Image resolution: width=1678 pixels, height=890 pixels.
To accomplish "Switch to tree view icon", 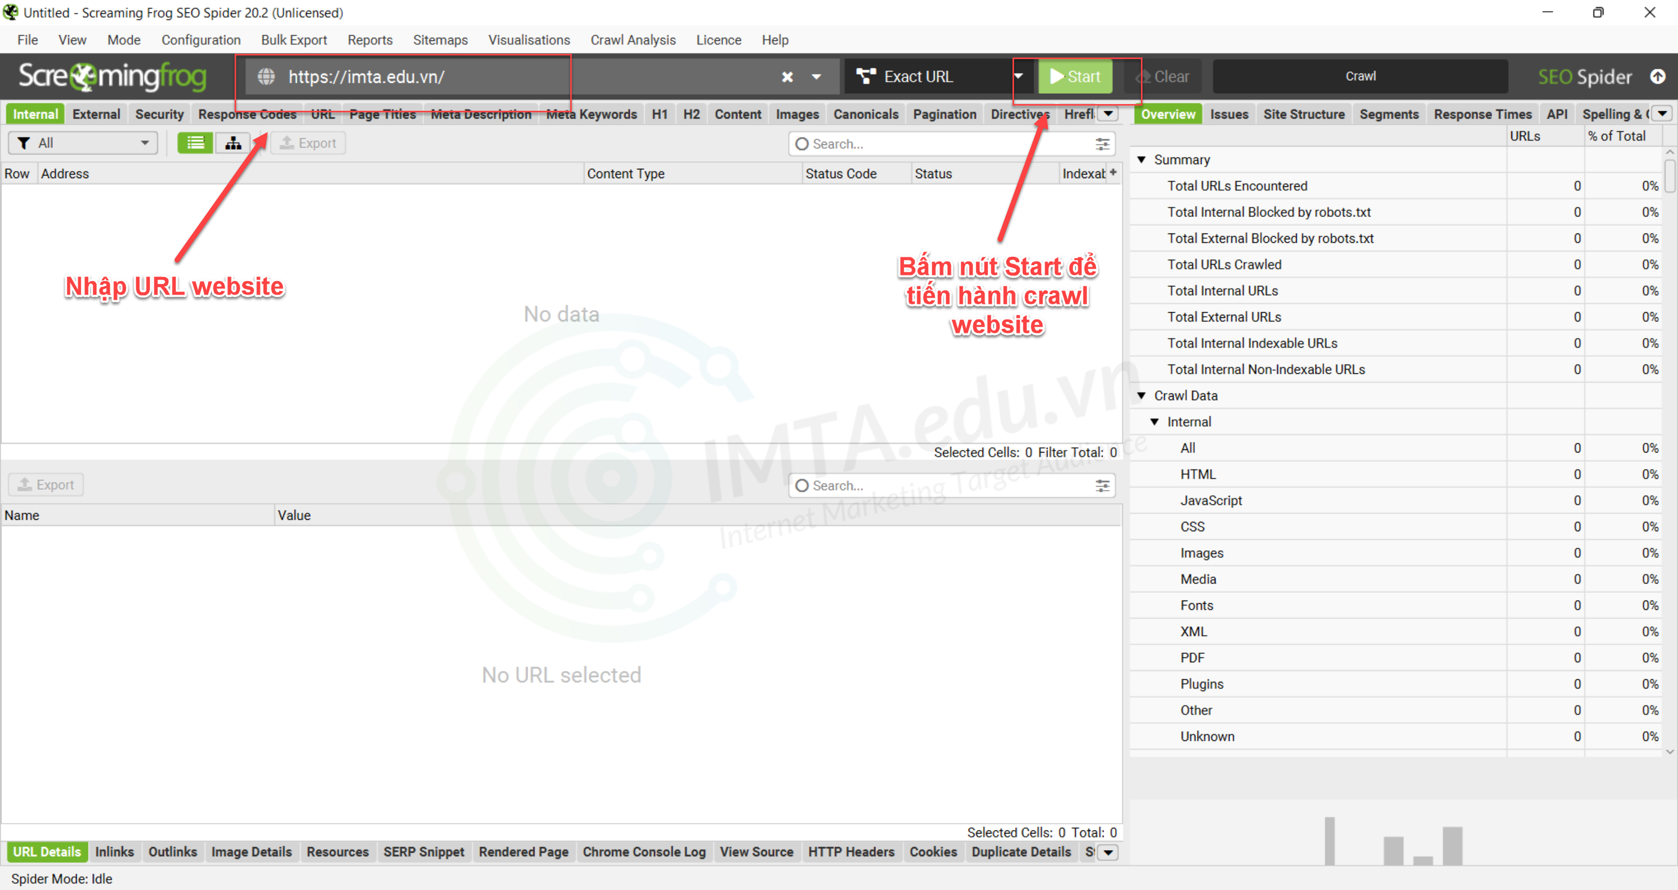I will 233,143.
